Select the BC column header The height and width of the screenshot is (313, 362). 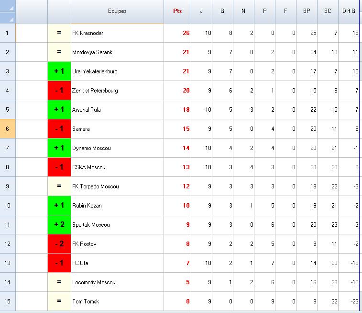[x=328, y=11]
